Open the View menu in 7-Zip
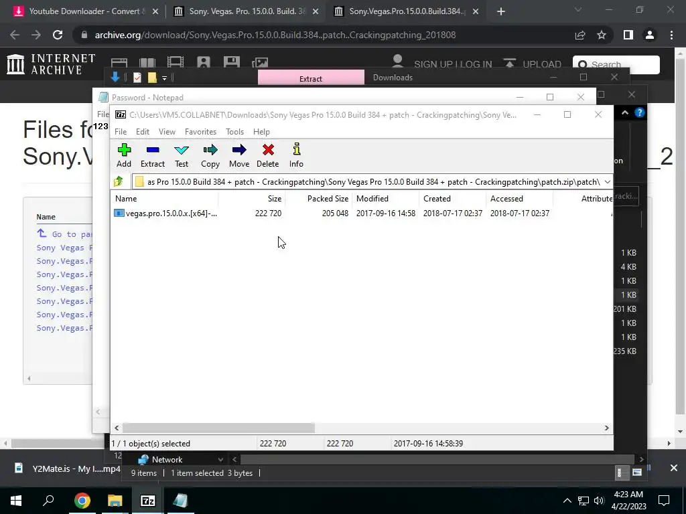The height and width of the screenshot is (514, 686). pos(167,132)
